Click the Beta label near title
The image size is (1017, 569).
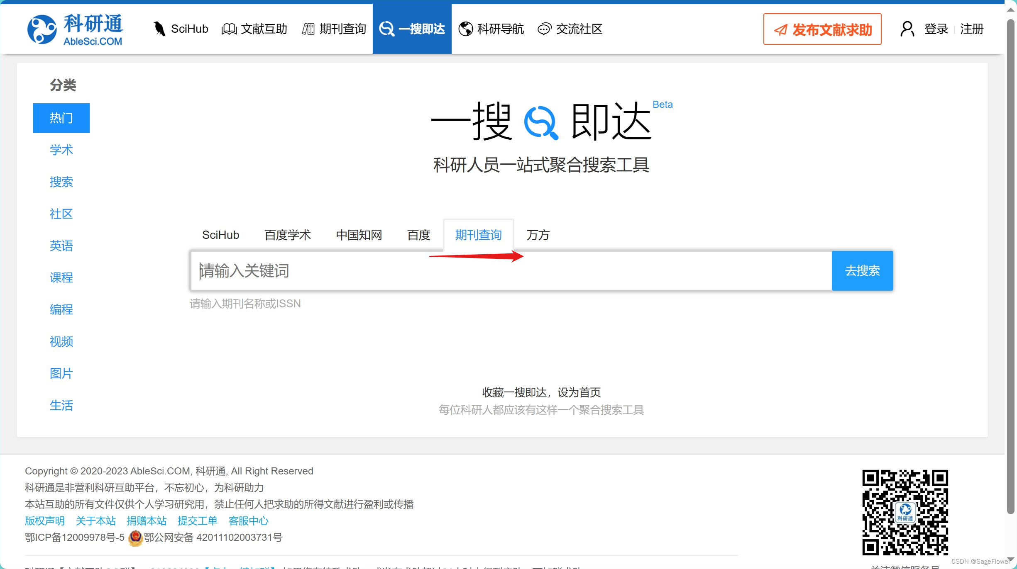[x=663, y=105]
